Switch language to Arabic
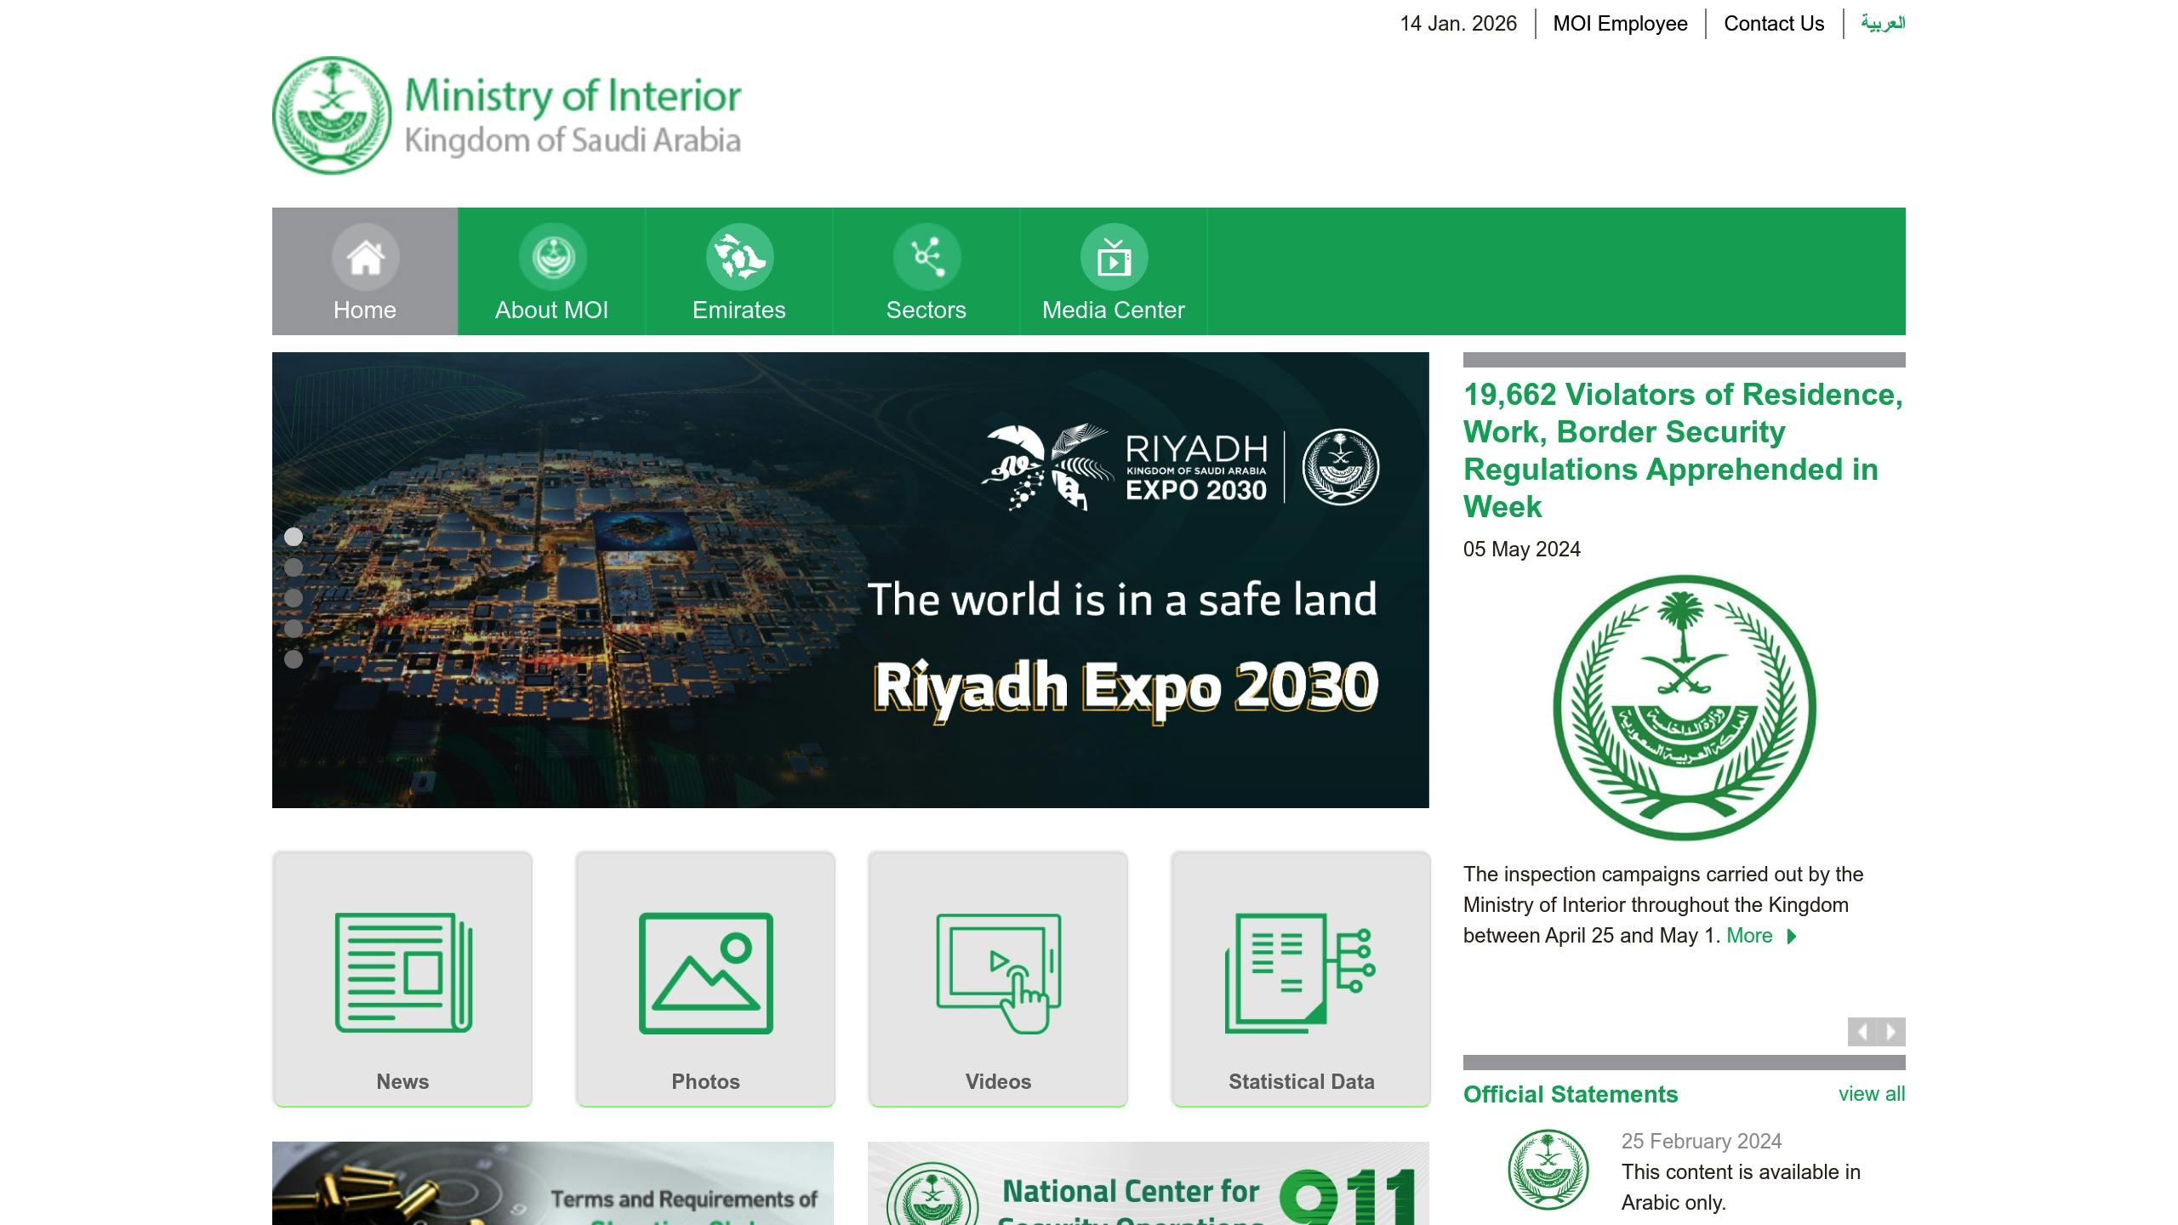The height and width of the screenshot is (1225, 2178). pos(1882,24)
